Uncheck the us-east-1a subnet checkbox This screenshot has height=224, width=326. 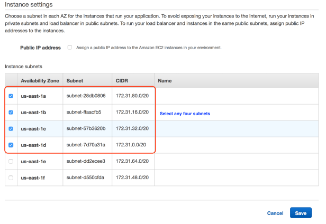point(11,96)
